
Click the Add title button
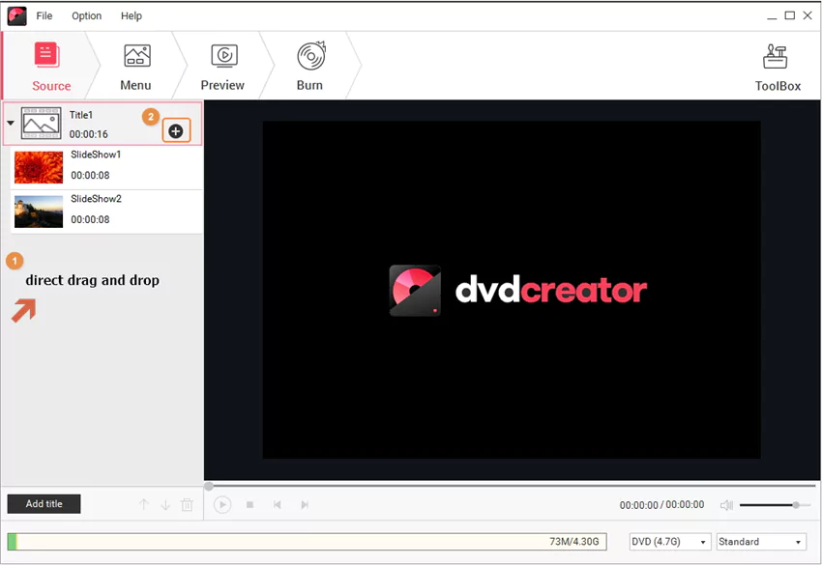44,503
